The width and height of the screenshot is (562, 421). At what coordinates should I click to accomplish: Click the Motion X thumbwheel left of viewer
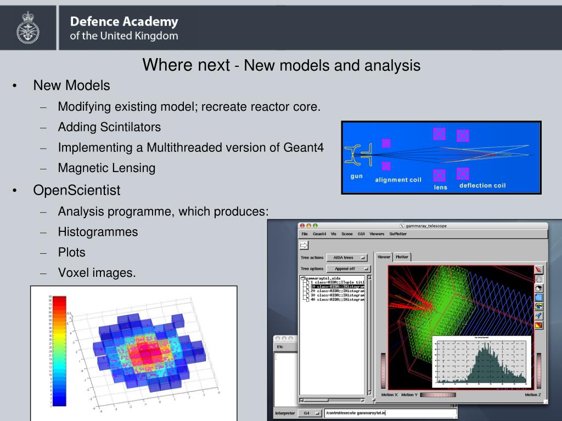click(x=383, y=371)
